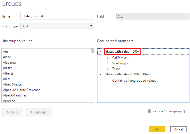This screenshot has width=190, height=134.
Task: Select Alaska from the ungrouped list
Action: click(8, 68)
